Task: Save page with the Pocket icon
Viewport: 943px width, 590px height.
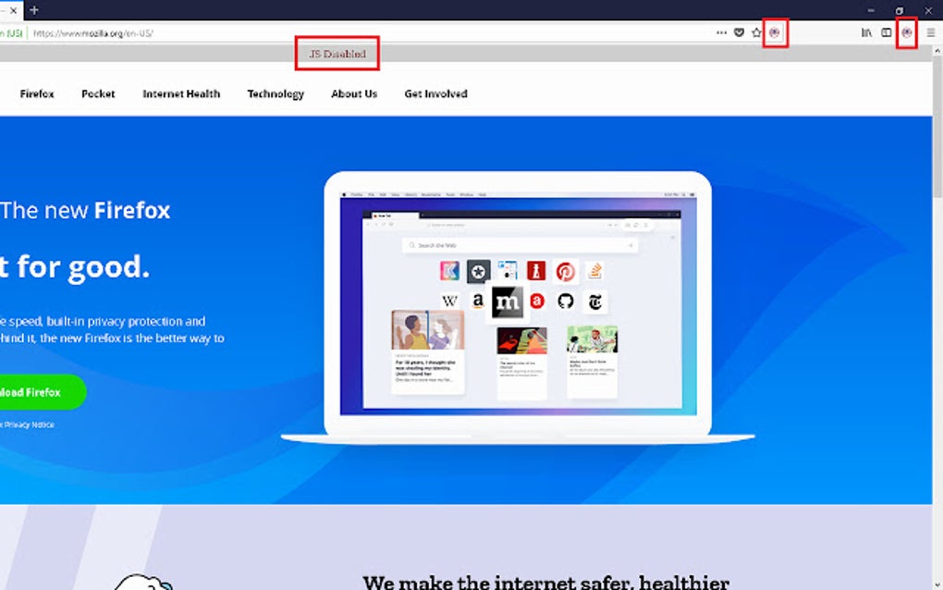Action: pyautogui.click(x=739, y=32)
